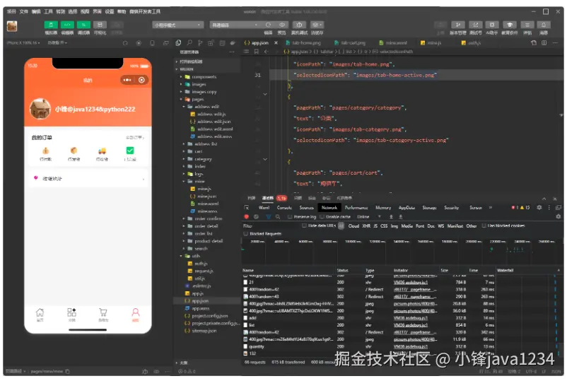Toggle the Debugger panel button
The image size is (567, 381).
point(83,25)
